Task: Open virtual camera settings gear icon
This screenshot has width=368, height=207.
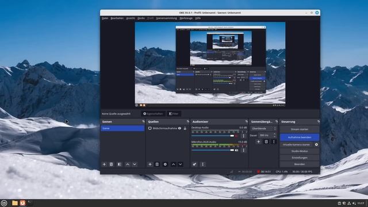Action: click(316, 144)
